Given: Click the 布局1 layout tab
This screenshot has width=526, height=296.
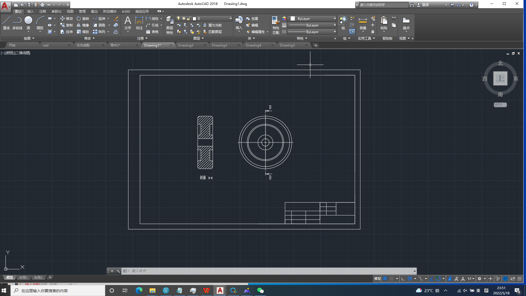Looking at the screenshot, I should 23,278.
